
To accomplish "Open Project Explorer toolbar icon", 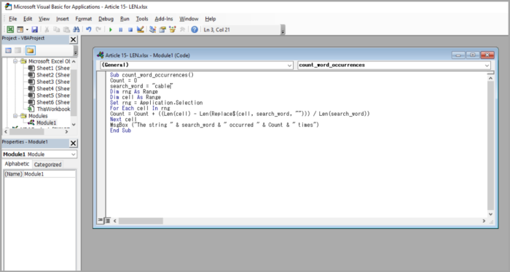I will pos(152,30).
